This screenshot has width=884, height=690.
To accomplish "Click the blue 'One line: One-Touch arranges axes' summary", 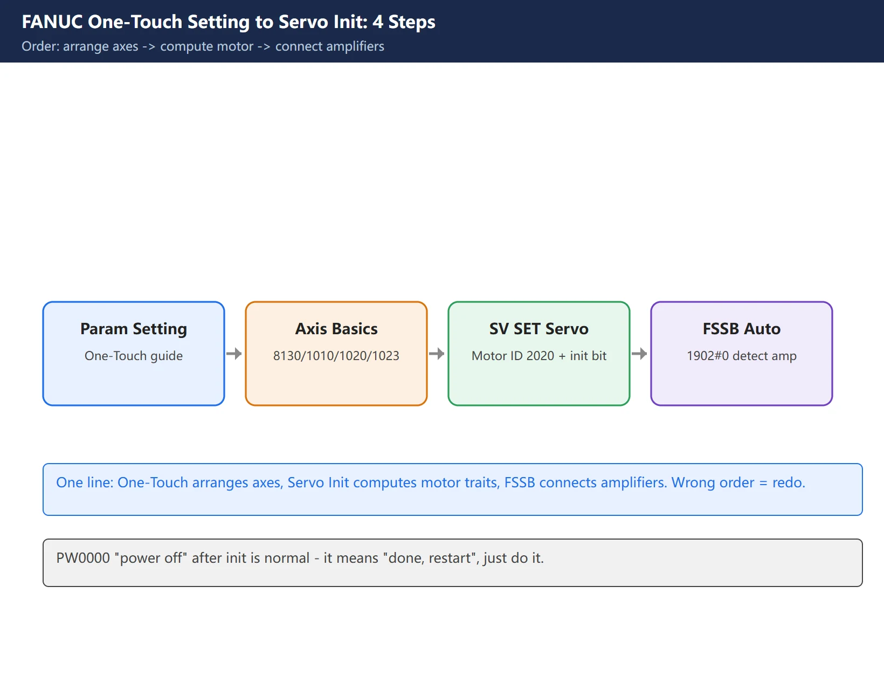I will pyautogui.click(x=453, y=489).
